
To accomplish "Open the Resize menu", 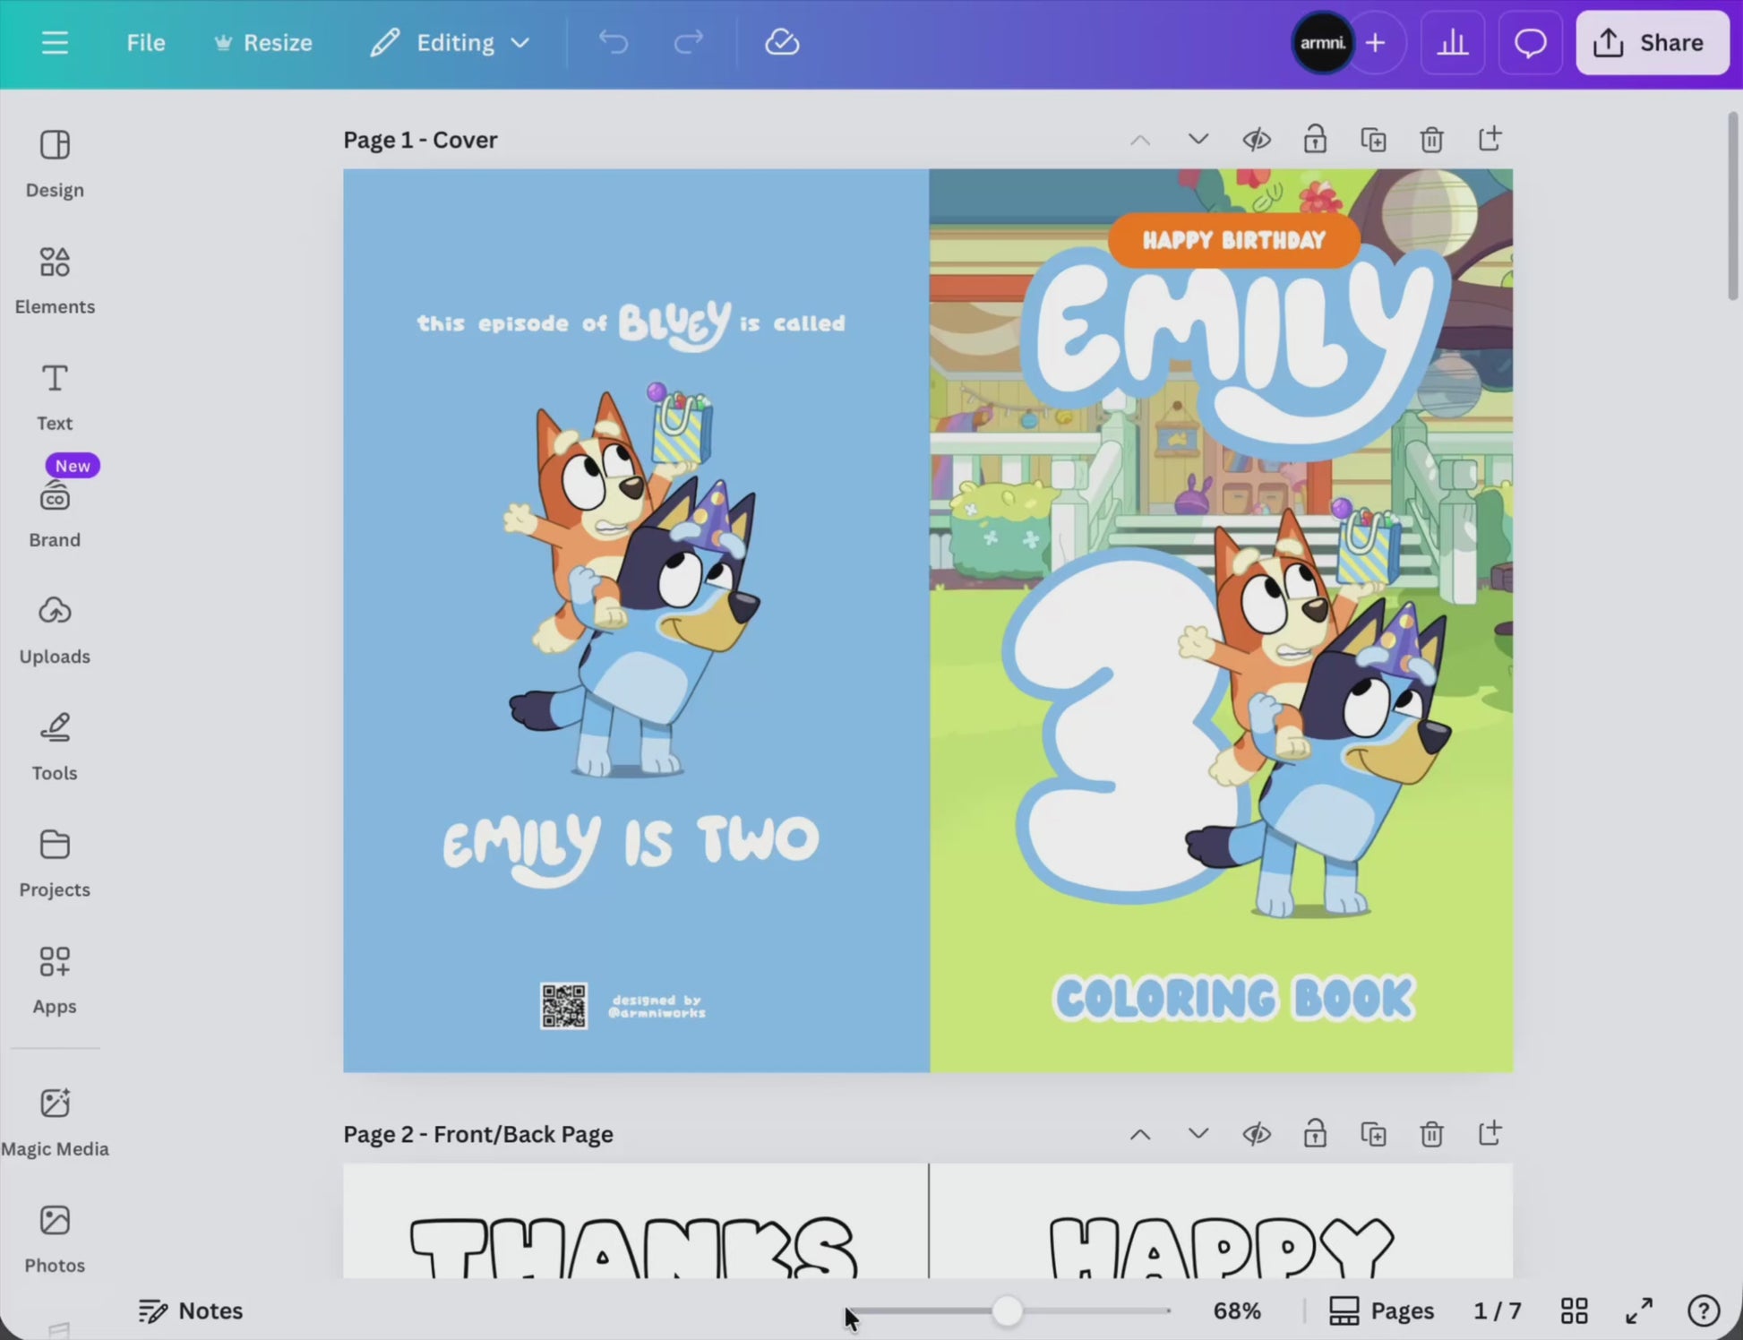I will click(263, 43).
